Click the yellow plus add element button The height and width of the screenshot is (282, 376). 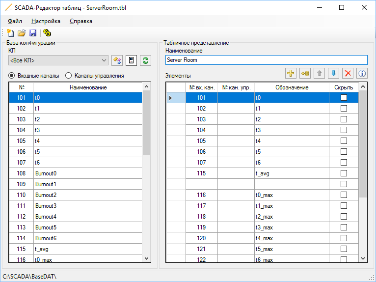click(291, 73)
